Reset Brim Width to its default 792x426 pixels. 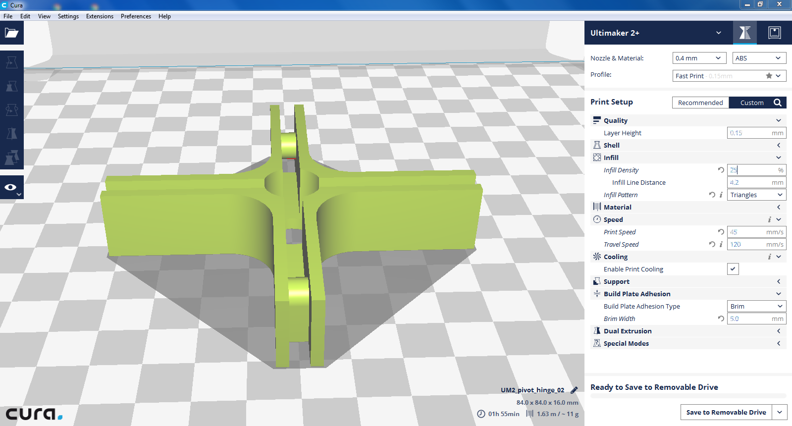[x=721, y=319]
